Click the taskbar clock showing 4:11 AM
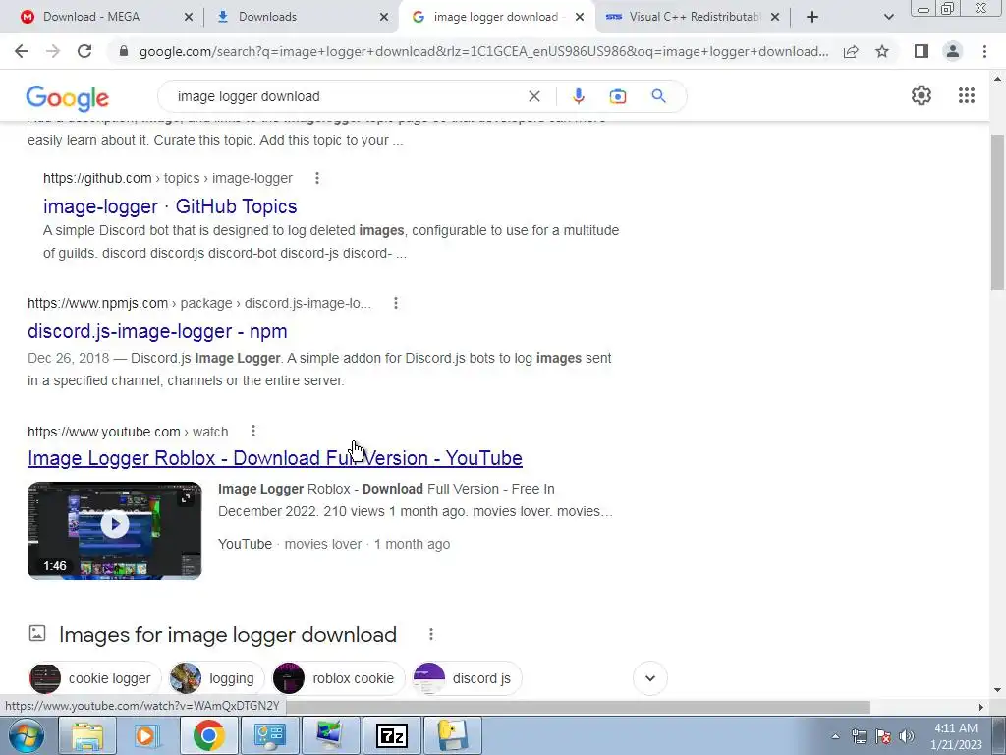 click(956, 736)
